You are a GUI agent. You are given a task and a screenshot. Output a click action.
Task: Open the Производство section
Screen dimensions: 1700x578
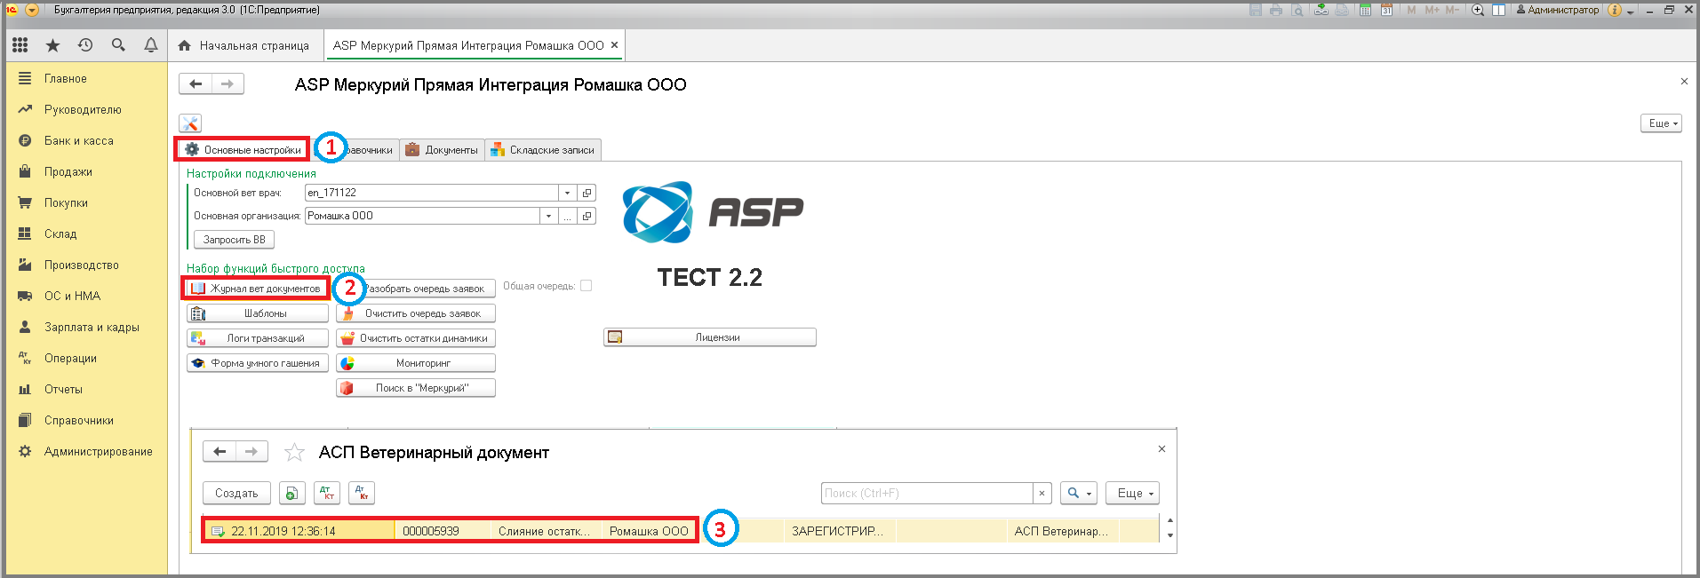(x=81, y=265)
